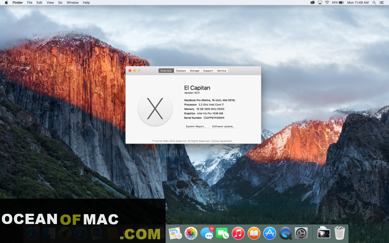Switch to the Support tab
Screen dimensions: 389x243
tap(208, 71)
